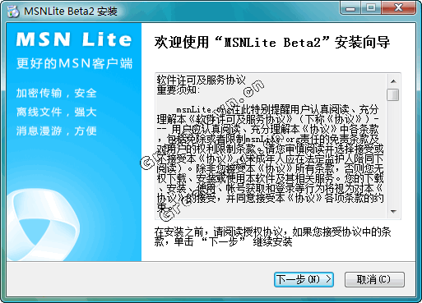422x303 pixels.
Task: Click the license agreement scrollbar thumb
Action: [393, 94]
